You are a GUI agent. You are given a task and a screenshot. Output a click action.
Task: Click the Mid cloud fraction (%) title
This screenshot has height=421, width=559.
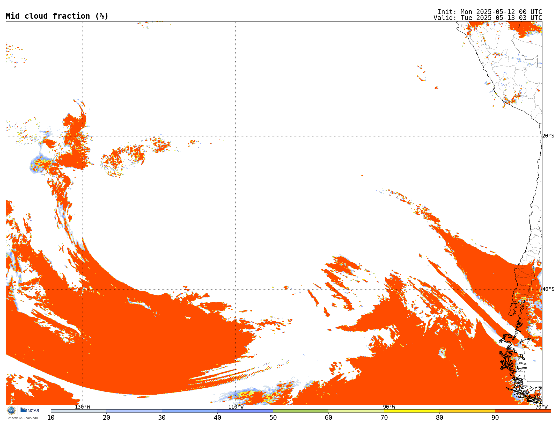pyautogui.click(x=57, y=16)
